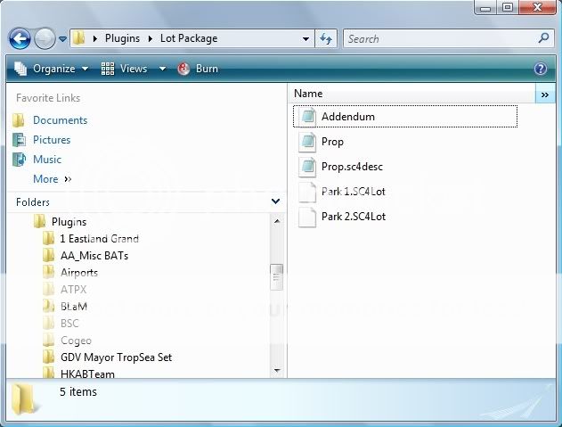
Task: Select Cogeo folder in tree
Action: point(76,341)
